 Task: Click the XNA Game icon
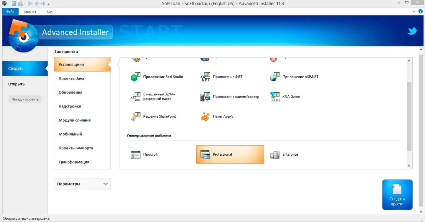pyautogui.click(x=275, y=96)
